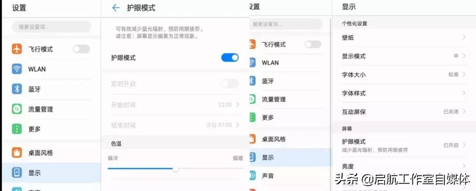Select 声音 label in 显示 screen sidebar
The image size is (476, 191).
[268, 176]
